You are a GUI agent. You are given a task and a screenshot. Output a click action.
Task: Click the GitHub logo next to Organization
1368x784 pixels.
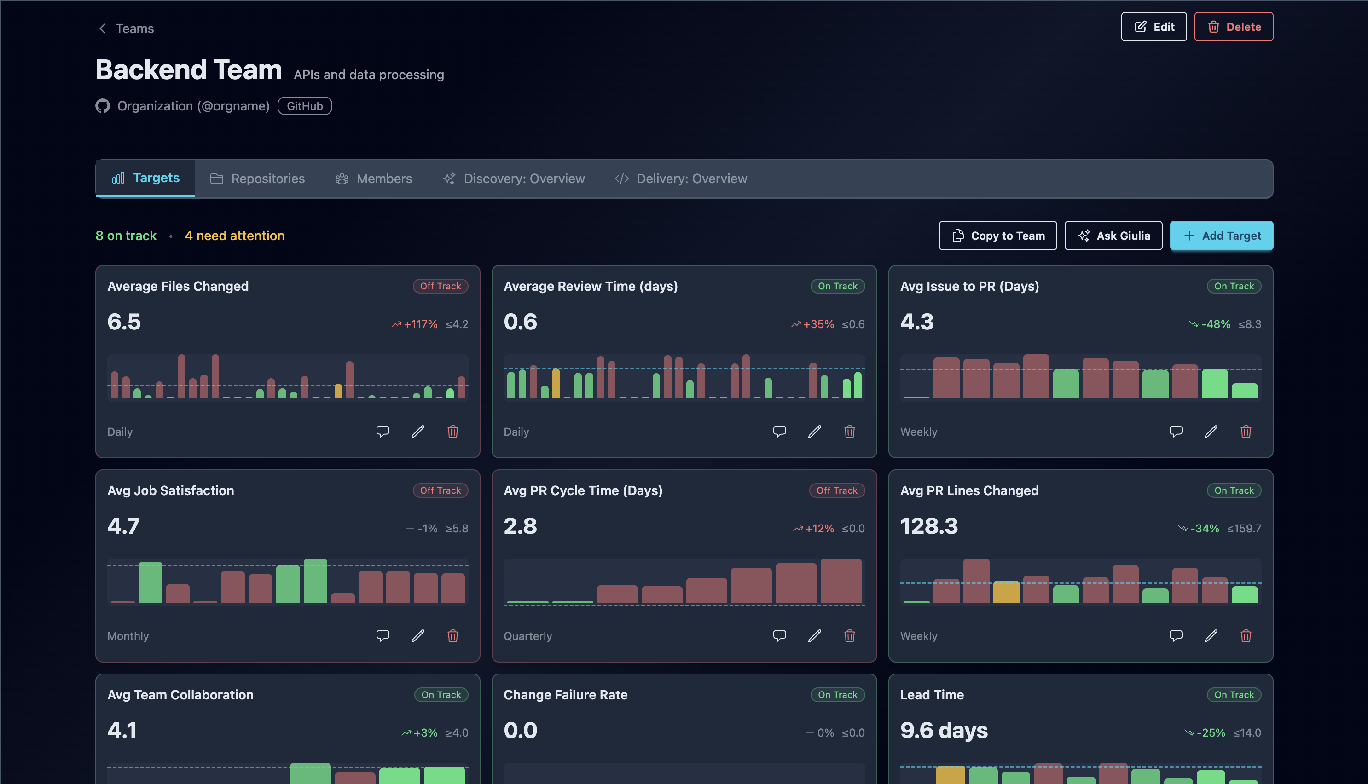103,105
